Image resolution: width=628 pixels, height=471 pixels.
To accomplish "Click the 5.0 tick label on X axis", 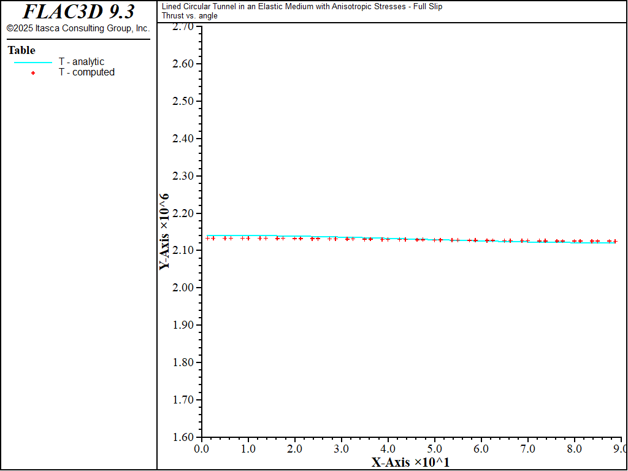I will click(434, 448).
